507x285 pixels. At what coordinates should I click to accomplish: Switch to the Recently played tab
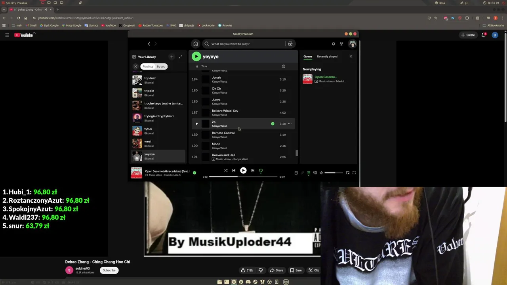pos(327,57)
